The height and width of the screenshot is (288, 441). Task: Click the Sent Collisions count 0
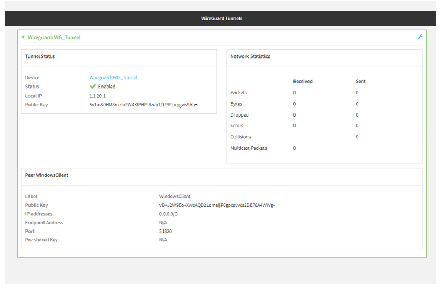(x=357, y=137)
